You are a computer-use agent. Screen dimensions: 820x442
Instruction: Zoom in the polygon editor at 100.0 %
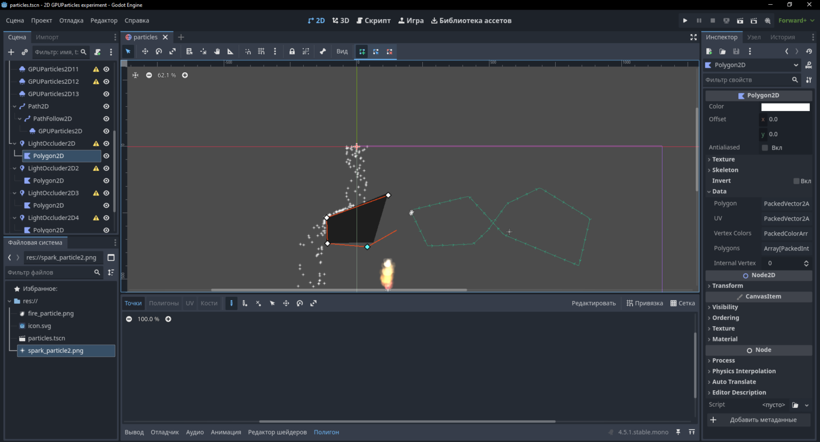[x=168, y=319]
